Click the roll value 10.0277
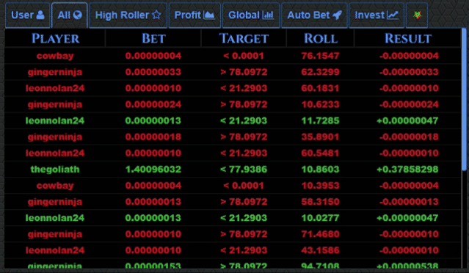Viewport: 469px width, 273px height. point(320,218)
